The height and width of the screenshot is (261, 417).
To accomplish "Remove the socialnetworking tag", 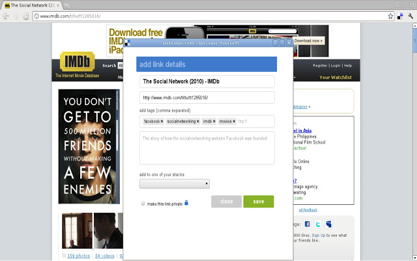I will coord(197,121).
